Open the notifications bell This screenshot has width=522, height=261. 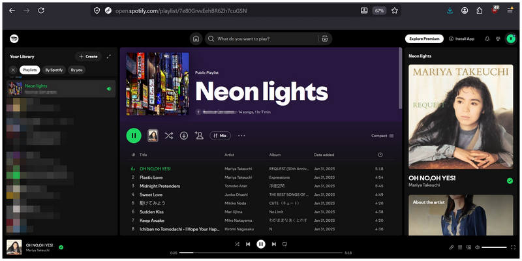tap(487, 38)
